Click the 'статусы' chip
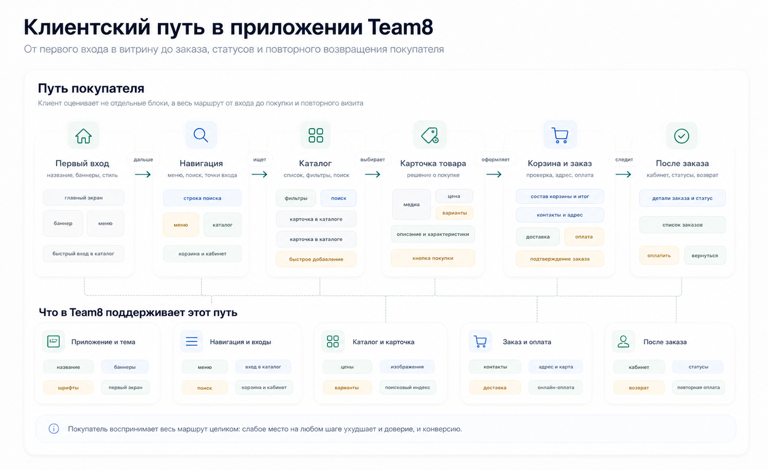The width and height of the screenshot is (768, 470). (698, 367)
